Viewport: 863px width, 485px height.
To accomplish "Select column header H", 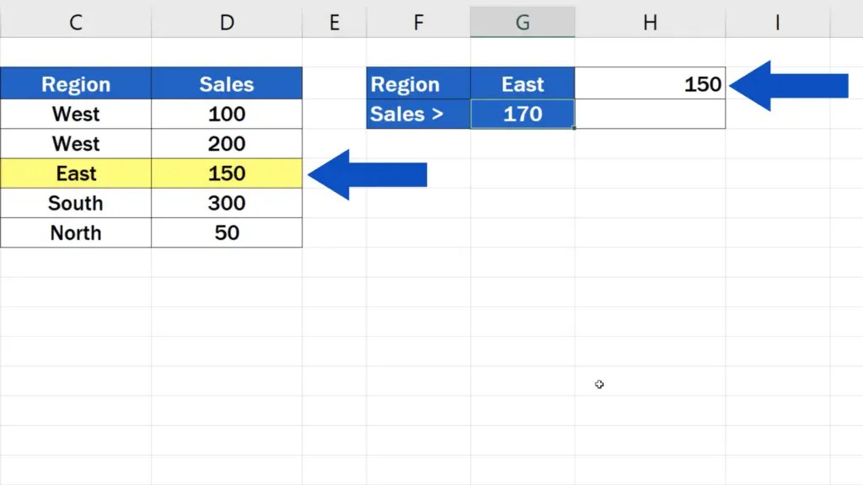I will 650,23.
